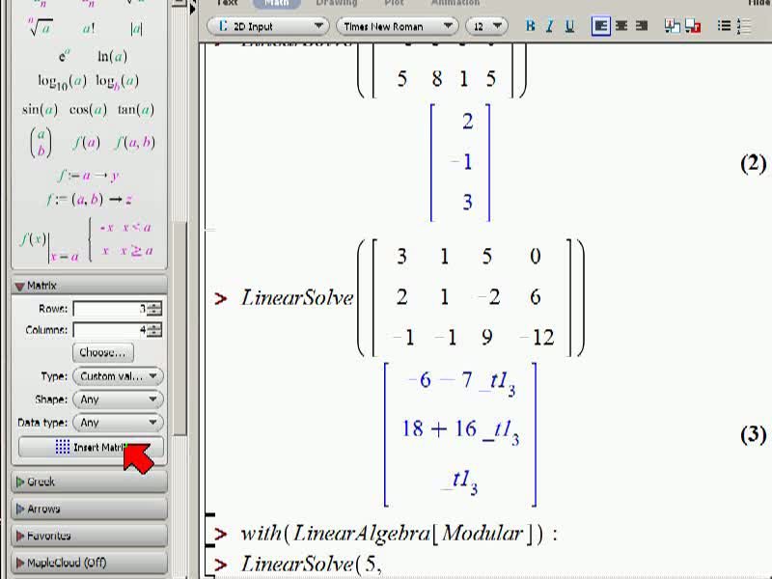Click the Insert Matrix button

pos(91,447)
